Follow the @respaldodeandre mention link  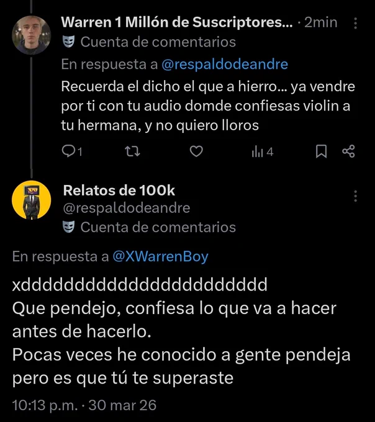pyautogui.click(x=225, y=65)
